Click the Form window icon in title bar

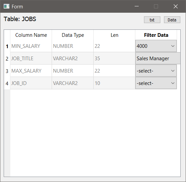(x=6, y=6)
